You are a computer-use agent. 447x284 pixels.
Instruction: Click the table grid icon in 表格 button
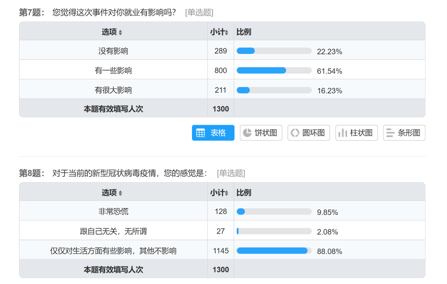point(200,133)
